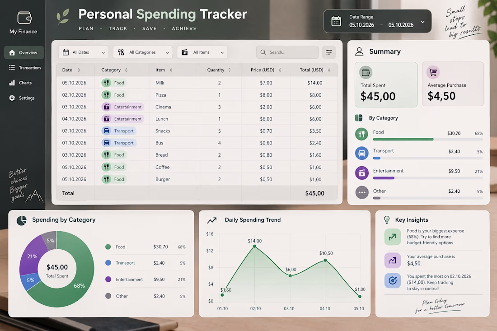Click the Transport tag in the Bus row
The height and width of the screenshot is (331, 497).
click(119, 143)
